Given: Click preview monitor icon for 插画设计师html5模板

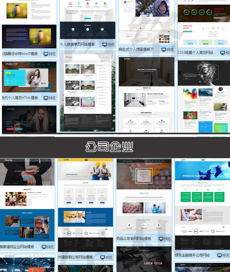Looking at the screenshot, I should (x=46, y=54).
